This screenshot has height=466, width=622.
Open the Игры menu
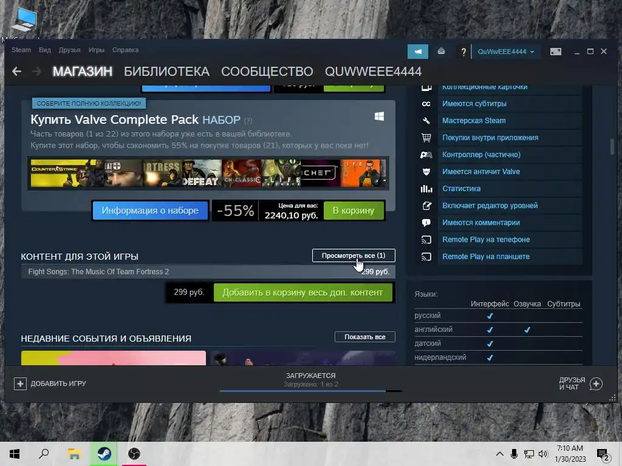click(97, 50)
